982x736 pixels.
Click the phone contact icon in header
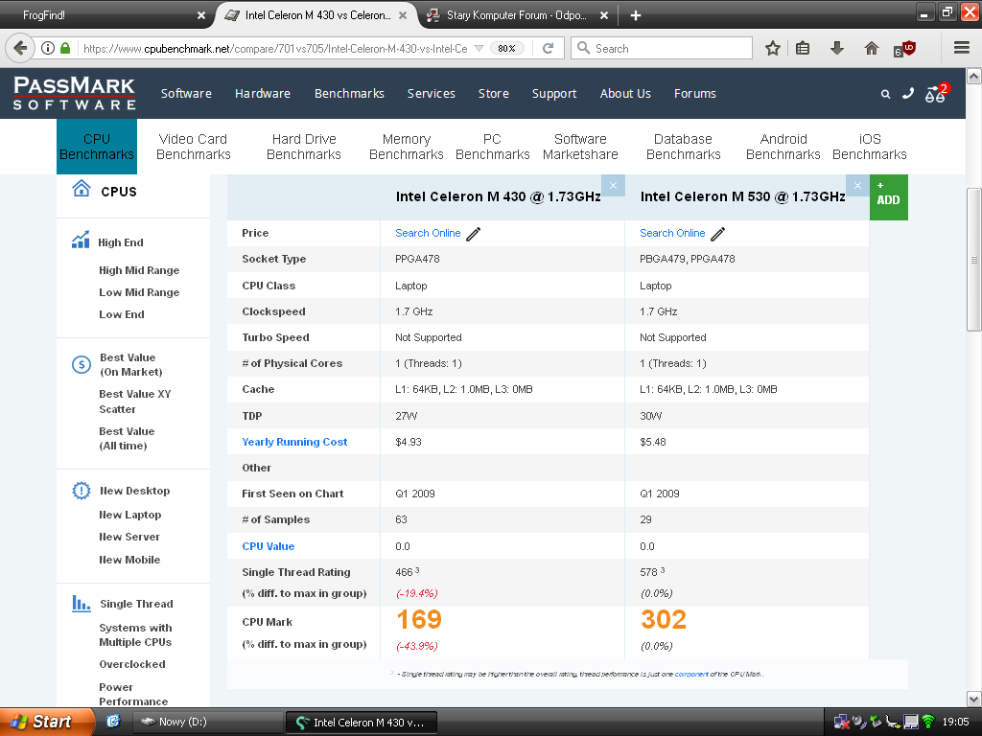(x=908, y=93)
